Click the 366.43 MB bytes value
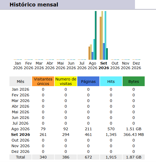Viewport: 156px width, 162px height. pyautogui.click(x=134, y=135)
